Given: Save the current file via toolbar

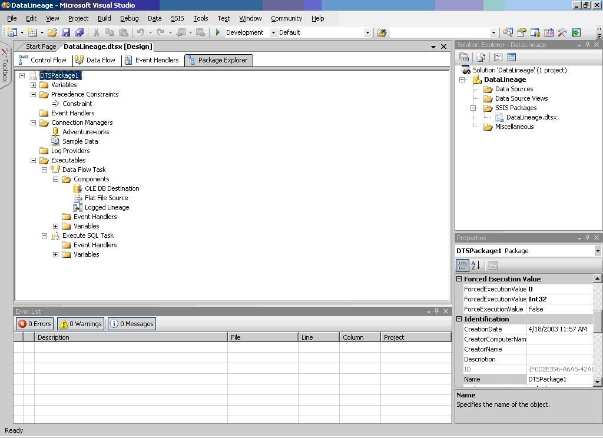Looking at the screenshot, I should [x=66, y=32].
